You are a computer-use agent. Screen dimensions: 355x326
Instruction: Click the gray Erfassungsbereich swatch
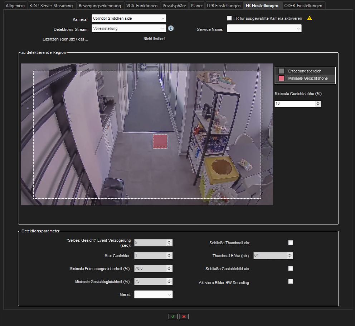[x=282, y=71]
